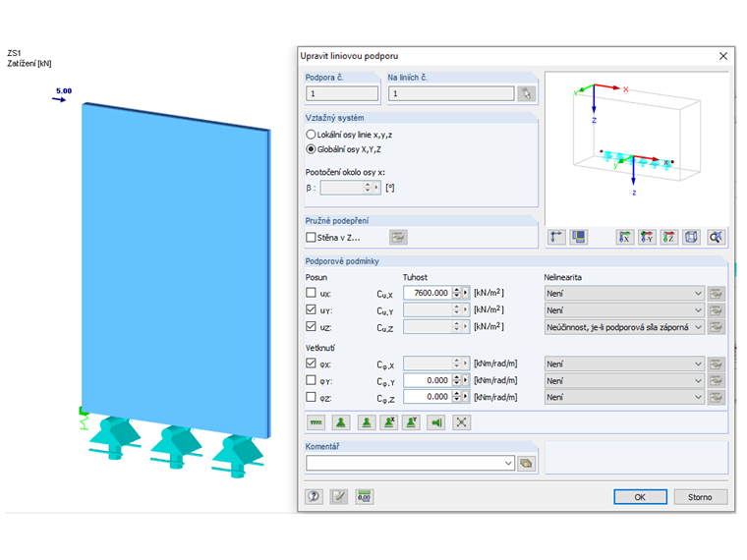Edit nonlinearity parameters for uX row
This screenshot has width=747, height=560.
click(x=716, y=294)
